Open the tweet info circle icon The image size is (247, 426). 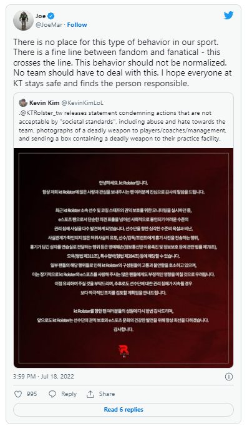pyautogui.click(x=229, y=377)
